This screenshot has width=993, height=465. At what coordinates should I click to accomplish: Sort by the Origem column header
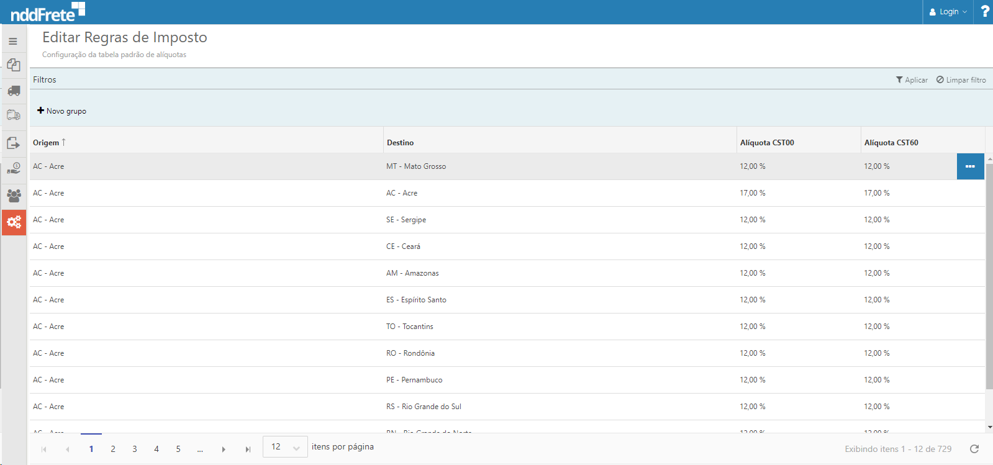pos(46,143)
